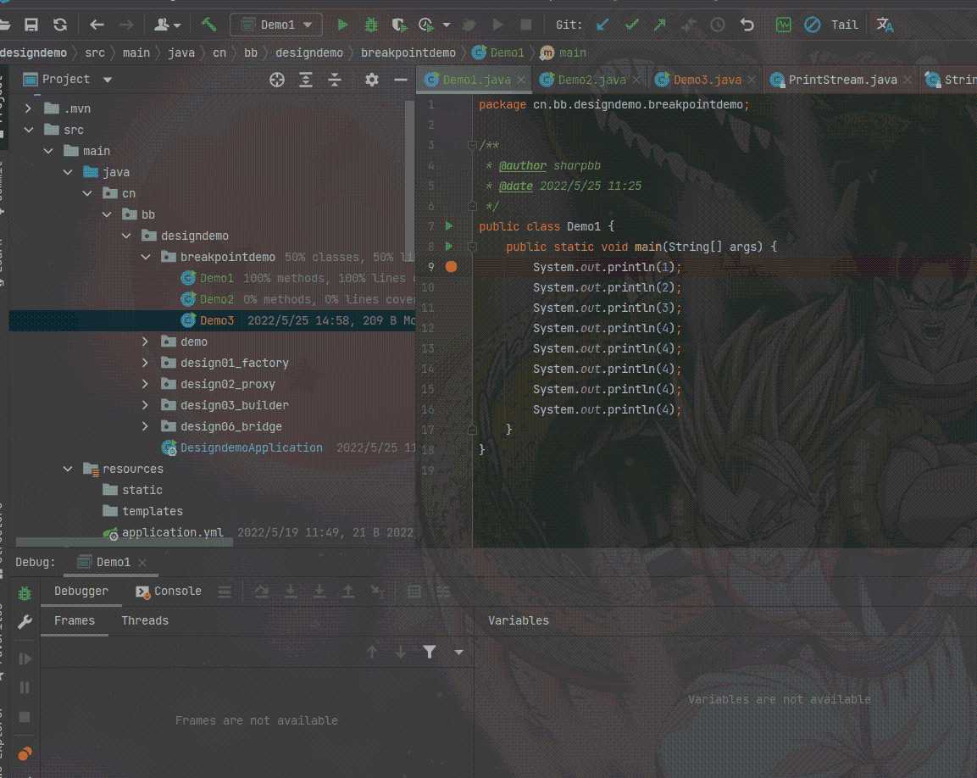Run Demo1 with the green play button
977x778 pixels.
pos(342,25)
